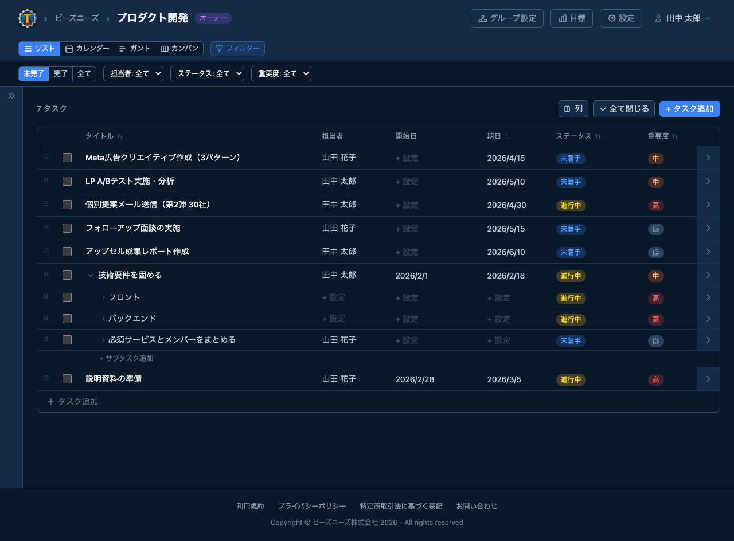Open the 利用規約 footer link

pos(250,506)
